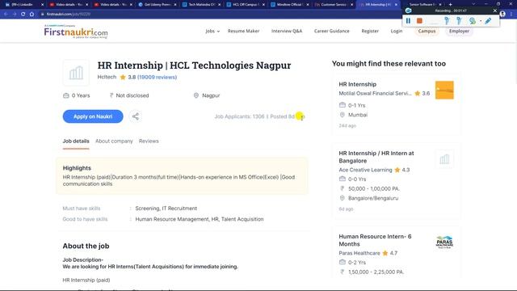
Task: Open Interview Q&A page
Action: click(287, 31)
